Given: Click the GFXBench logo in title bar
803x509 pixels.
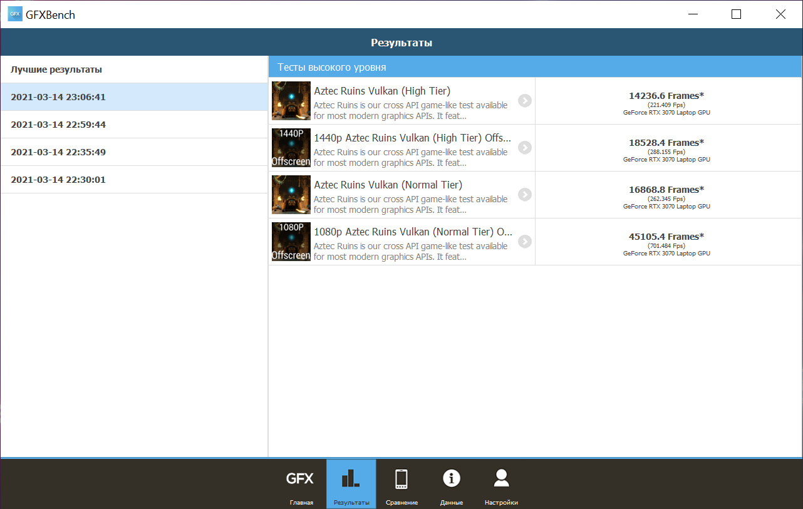Looking at the screenshot, I should pyautogui.click(x=15, y=14).
